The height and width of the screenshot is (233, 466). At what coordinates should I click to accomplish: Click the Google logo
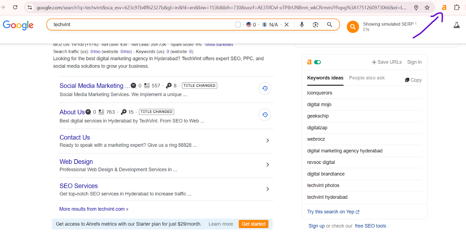(18, 25)
